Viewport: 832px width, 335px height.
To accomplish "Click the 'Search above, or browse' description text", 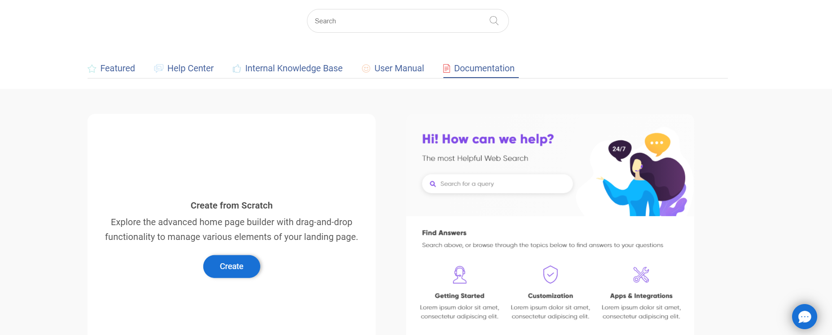I will 543,245.
